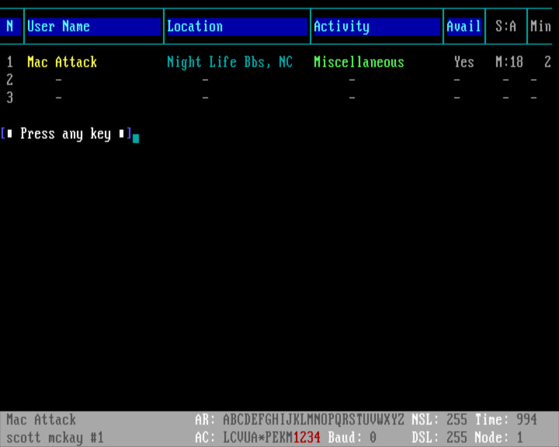Click the 'M:18' value in row one

point(509,62)
